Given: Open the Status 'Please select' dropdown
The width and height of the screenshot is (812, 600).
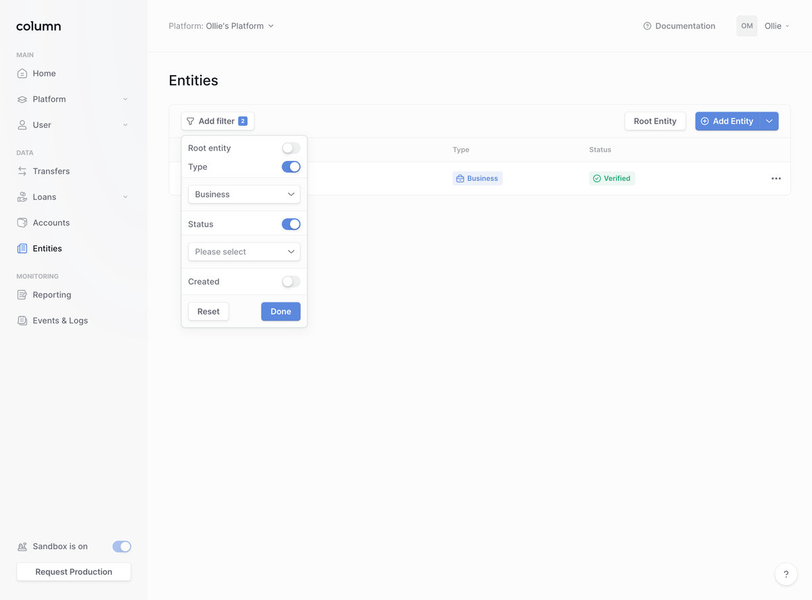Looking at the screenshot, I should click(x=244, y=252).
